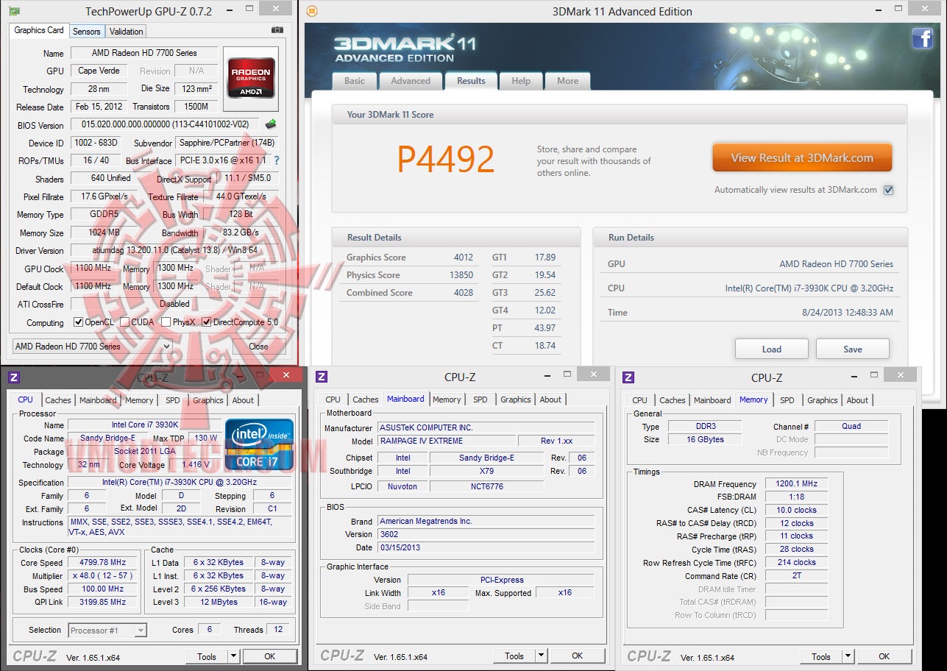This screenshot has height=671, width=947.
Task: Open the CPU tab in the CPU-Z Mainboard window
Action: (333, 400)
